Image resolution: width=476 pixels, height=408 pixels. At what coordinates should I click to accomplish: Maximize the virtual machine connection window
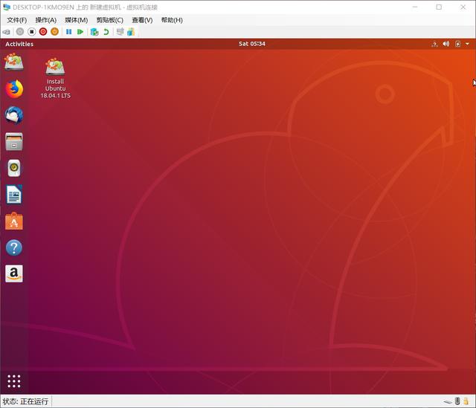[x=439, y=7]
